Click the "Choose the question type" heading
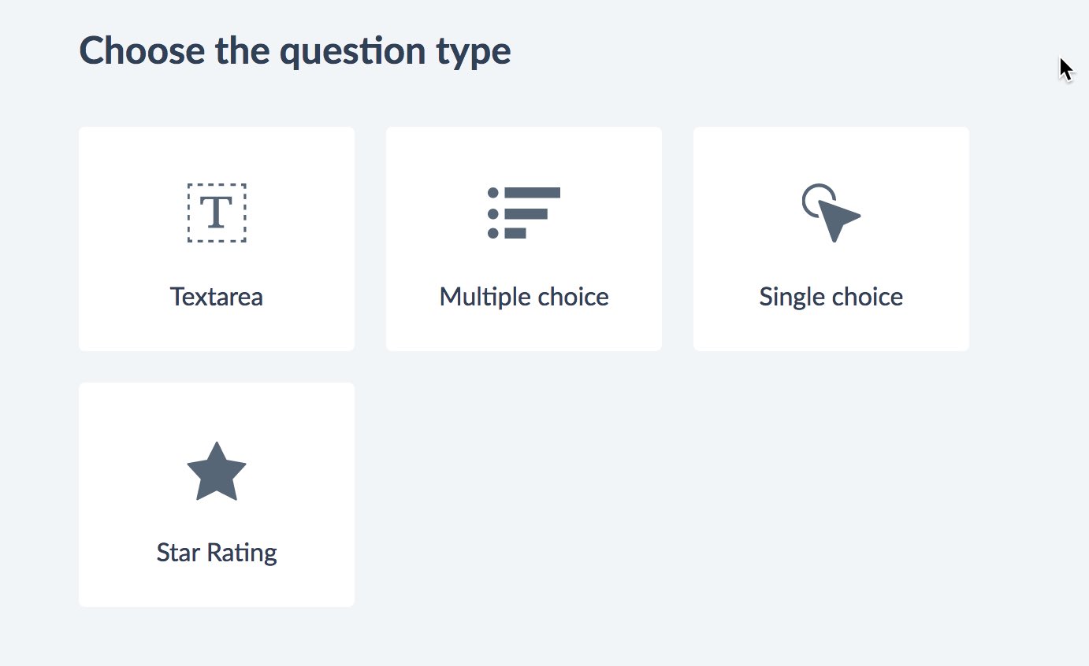1089x666 pixels. click(x=295, y=51)
